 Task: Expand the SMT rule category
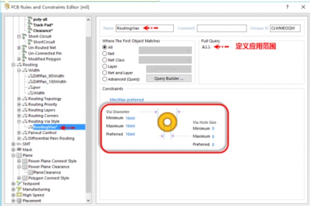click(x=13, y=144)
